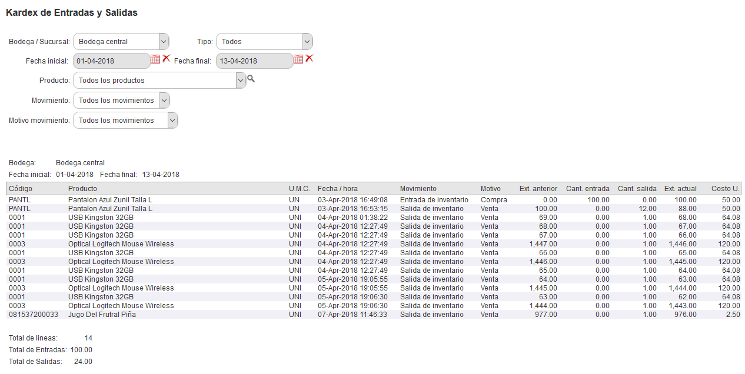Viewport: 745px width, 374px height.
Task: Click the Costo U. column header
Action: 725,189
